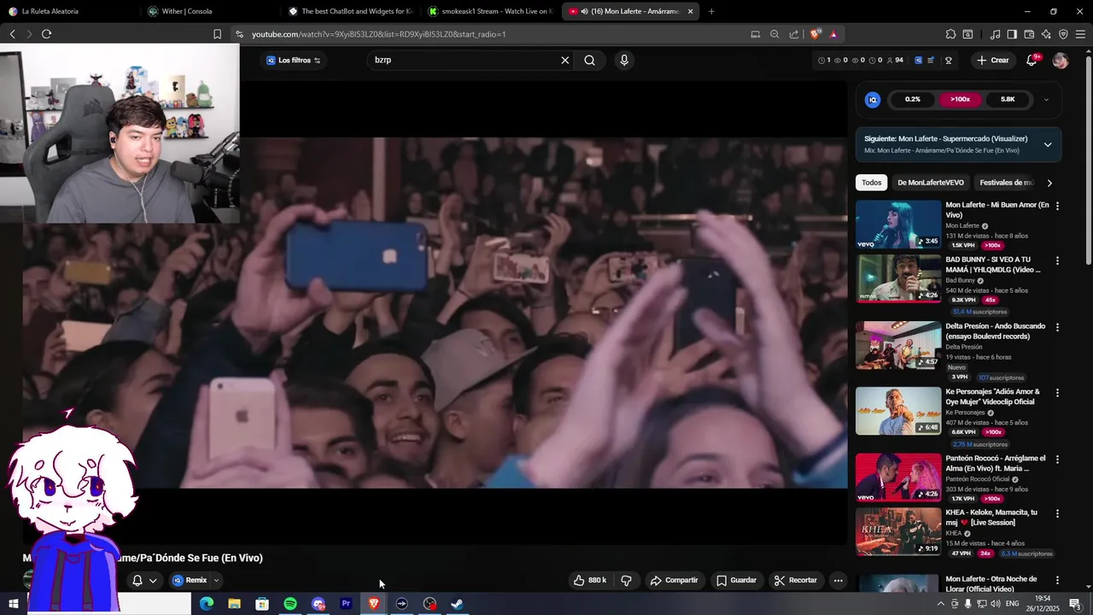Open 'Los filtros' vidIQ filter dropdown
The width and height of the screenshot is (1093, 615).
[x=293, y=61]
